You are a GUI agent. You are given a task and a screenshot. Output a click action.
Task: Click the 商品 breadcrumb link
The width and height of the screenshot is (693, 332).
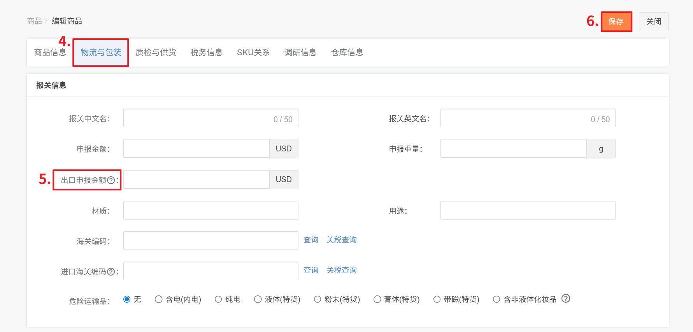(x=34, y=21)
